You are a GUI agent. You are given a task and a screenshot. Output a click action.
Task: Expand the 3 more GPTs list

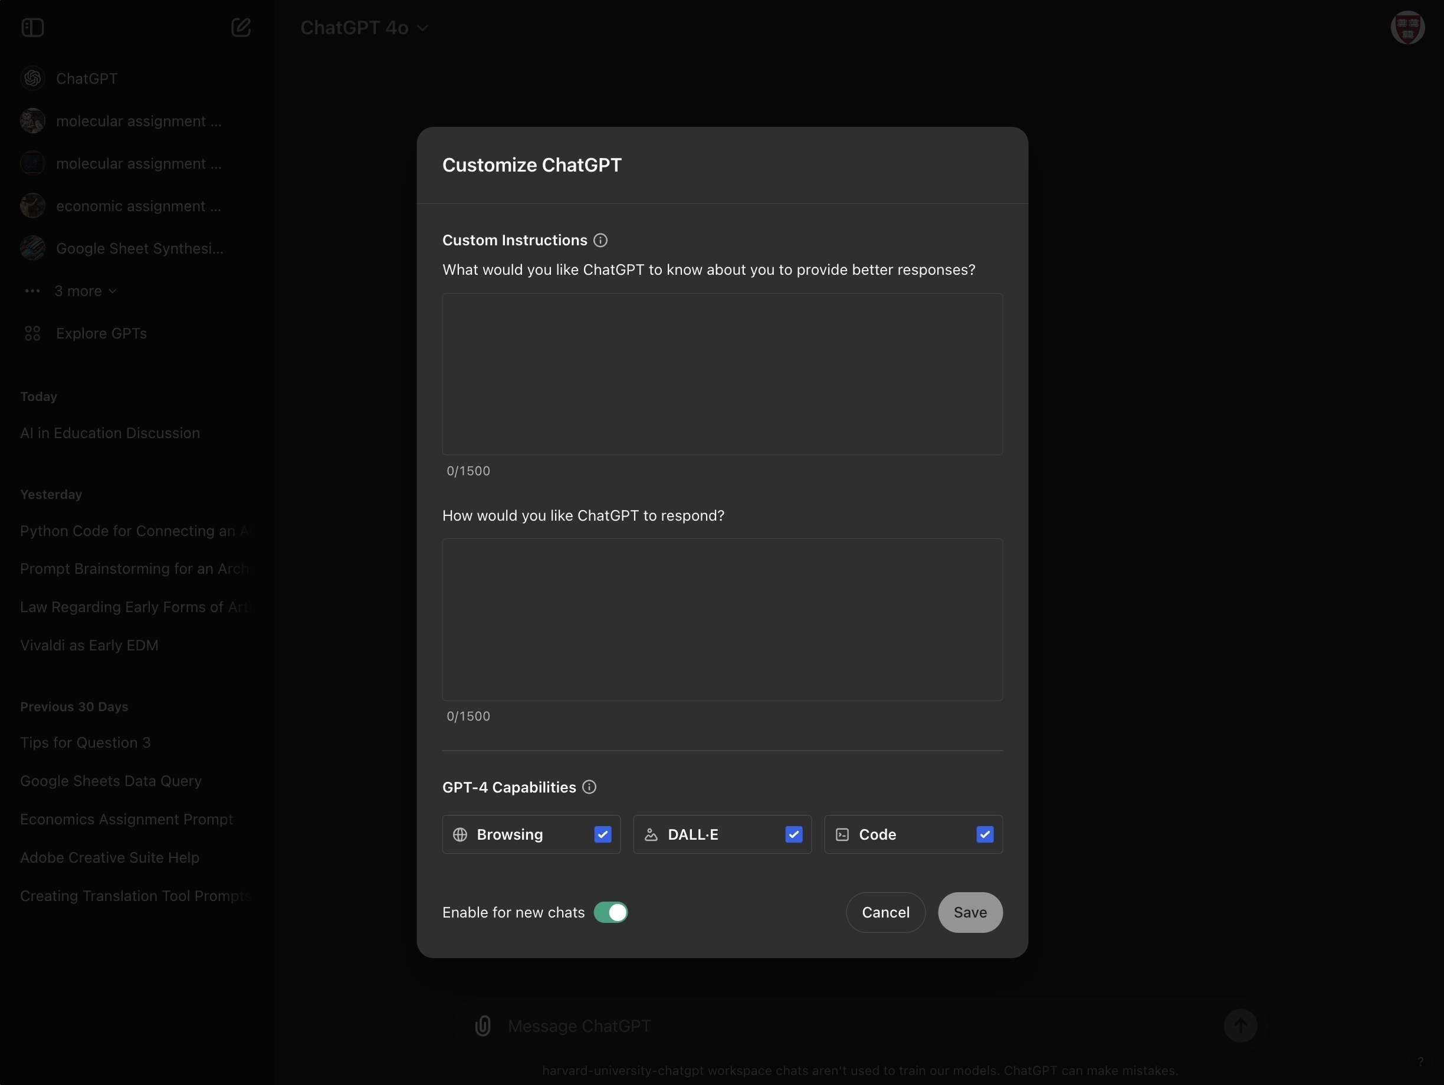(x=85, y=291)
